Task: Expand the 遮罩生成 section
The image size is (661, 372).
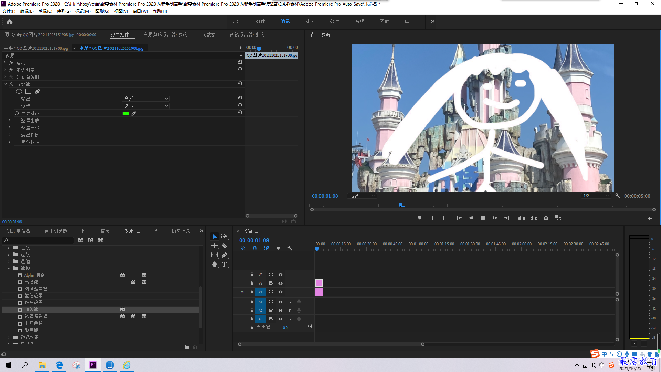Action: pos(9,120)
